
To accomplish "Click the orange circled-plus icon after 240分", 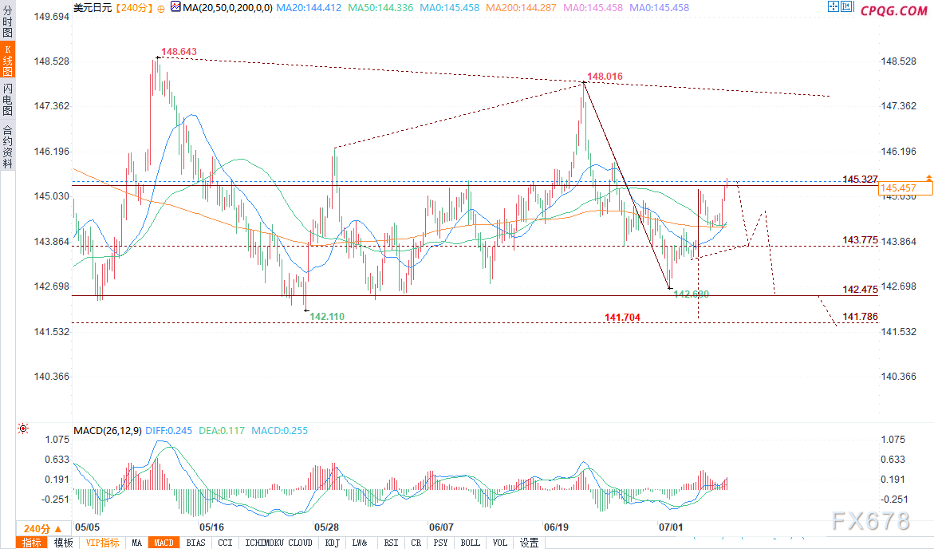I will [x=160, y=8].
